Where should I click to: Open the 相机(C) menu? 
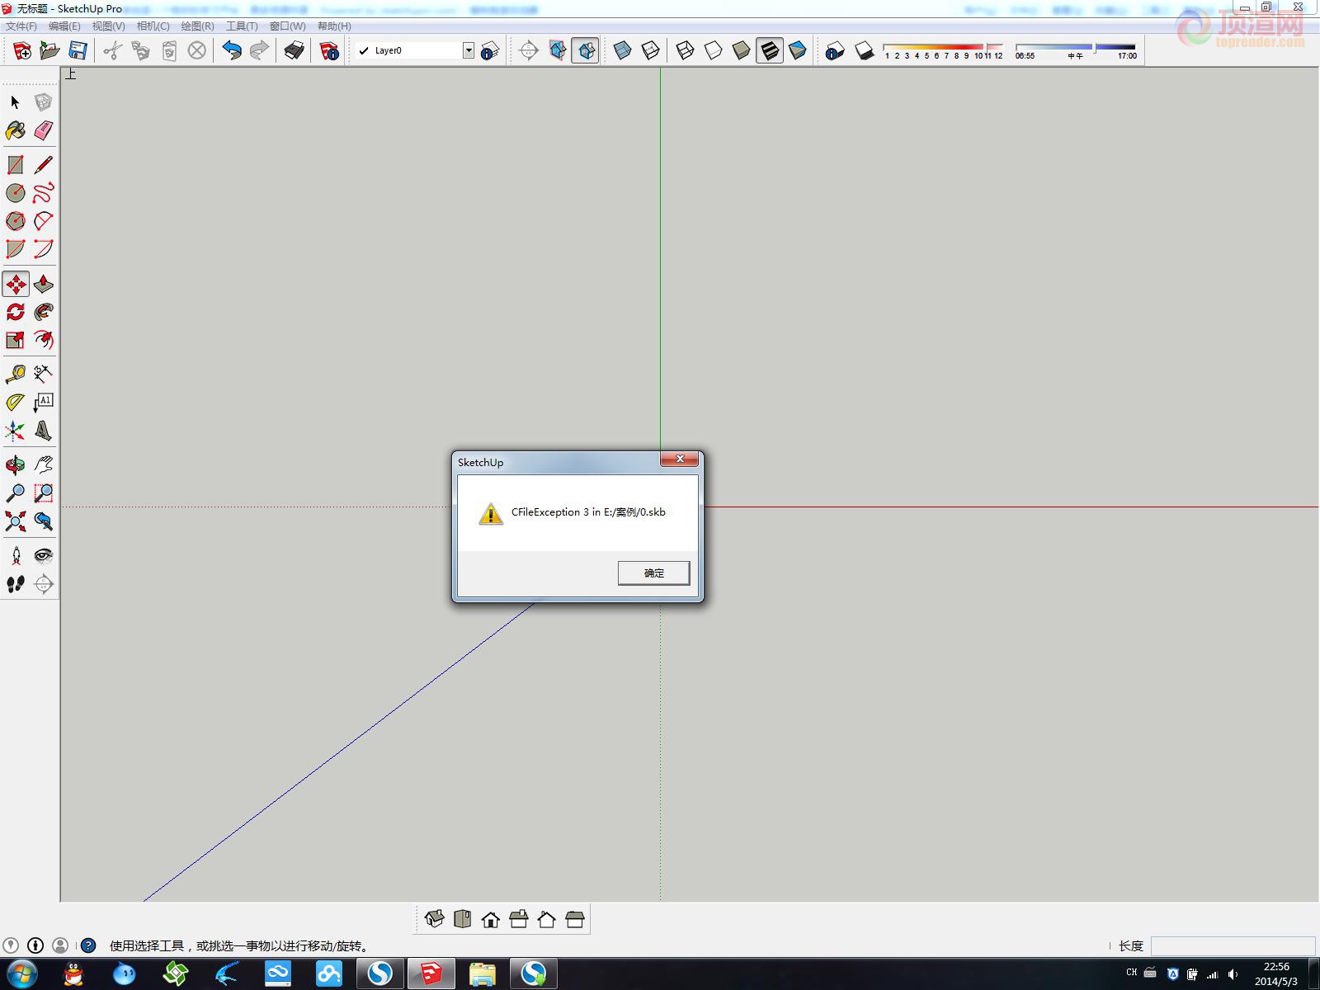pyautogui.click(x=153, y=26)
